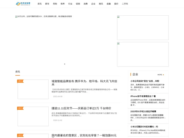This screenshot has width=184, height=138.
Task: Open thumbnail of 域驰智能品牌发布 article
Action: click(33, 89)
